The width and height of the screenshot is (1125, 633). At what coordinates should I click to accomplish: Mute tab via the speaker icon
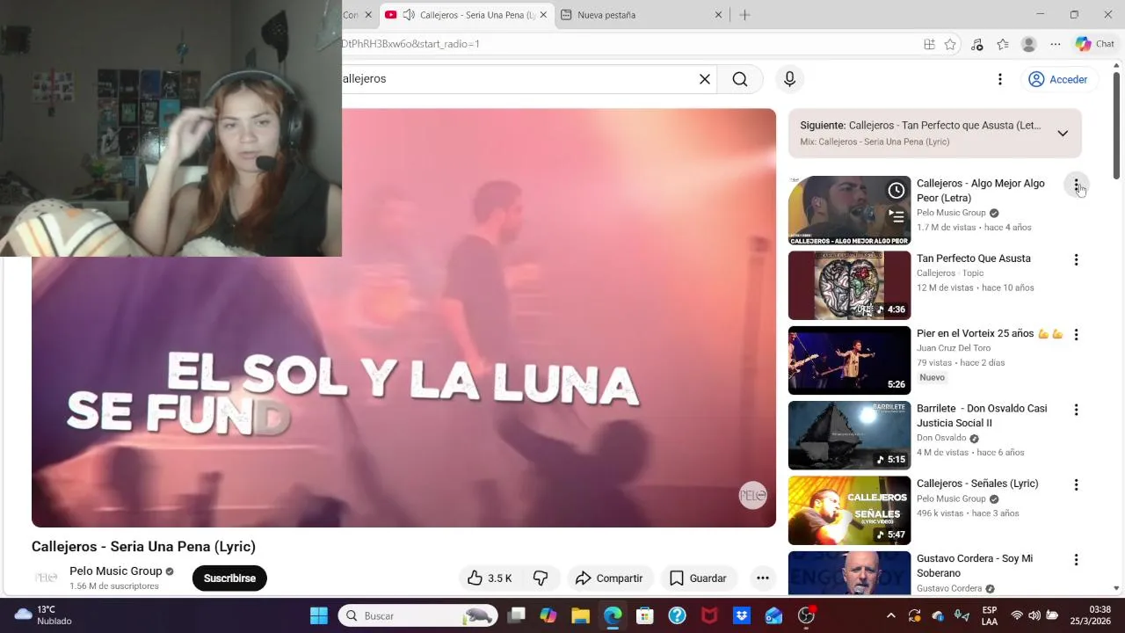[x=409, y=15]
